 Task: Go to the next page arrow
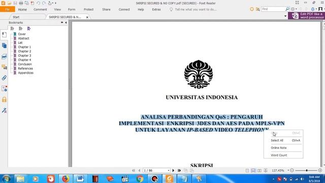pyautogui.click(x=173, y=170)
